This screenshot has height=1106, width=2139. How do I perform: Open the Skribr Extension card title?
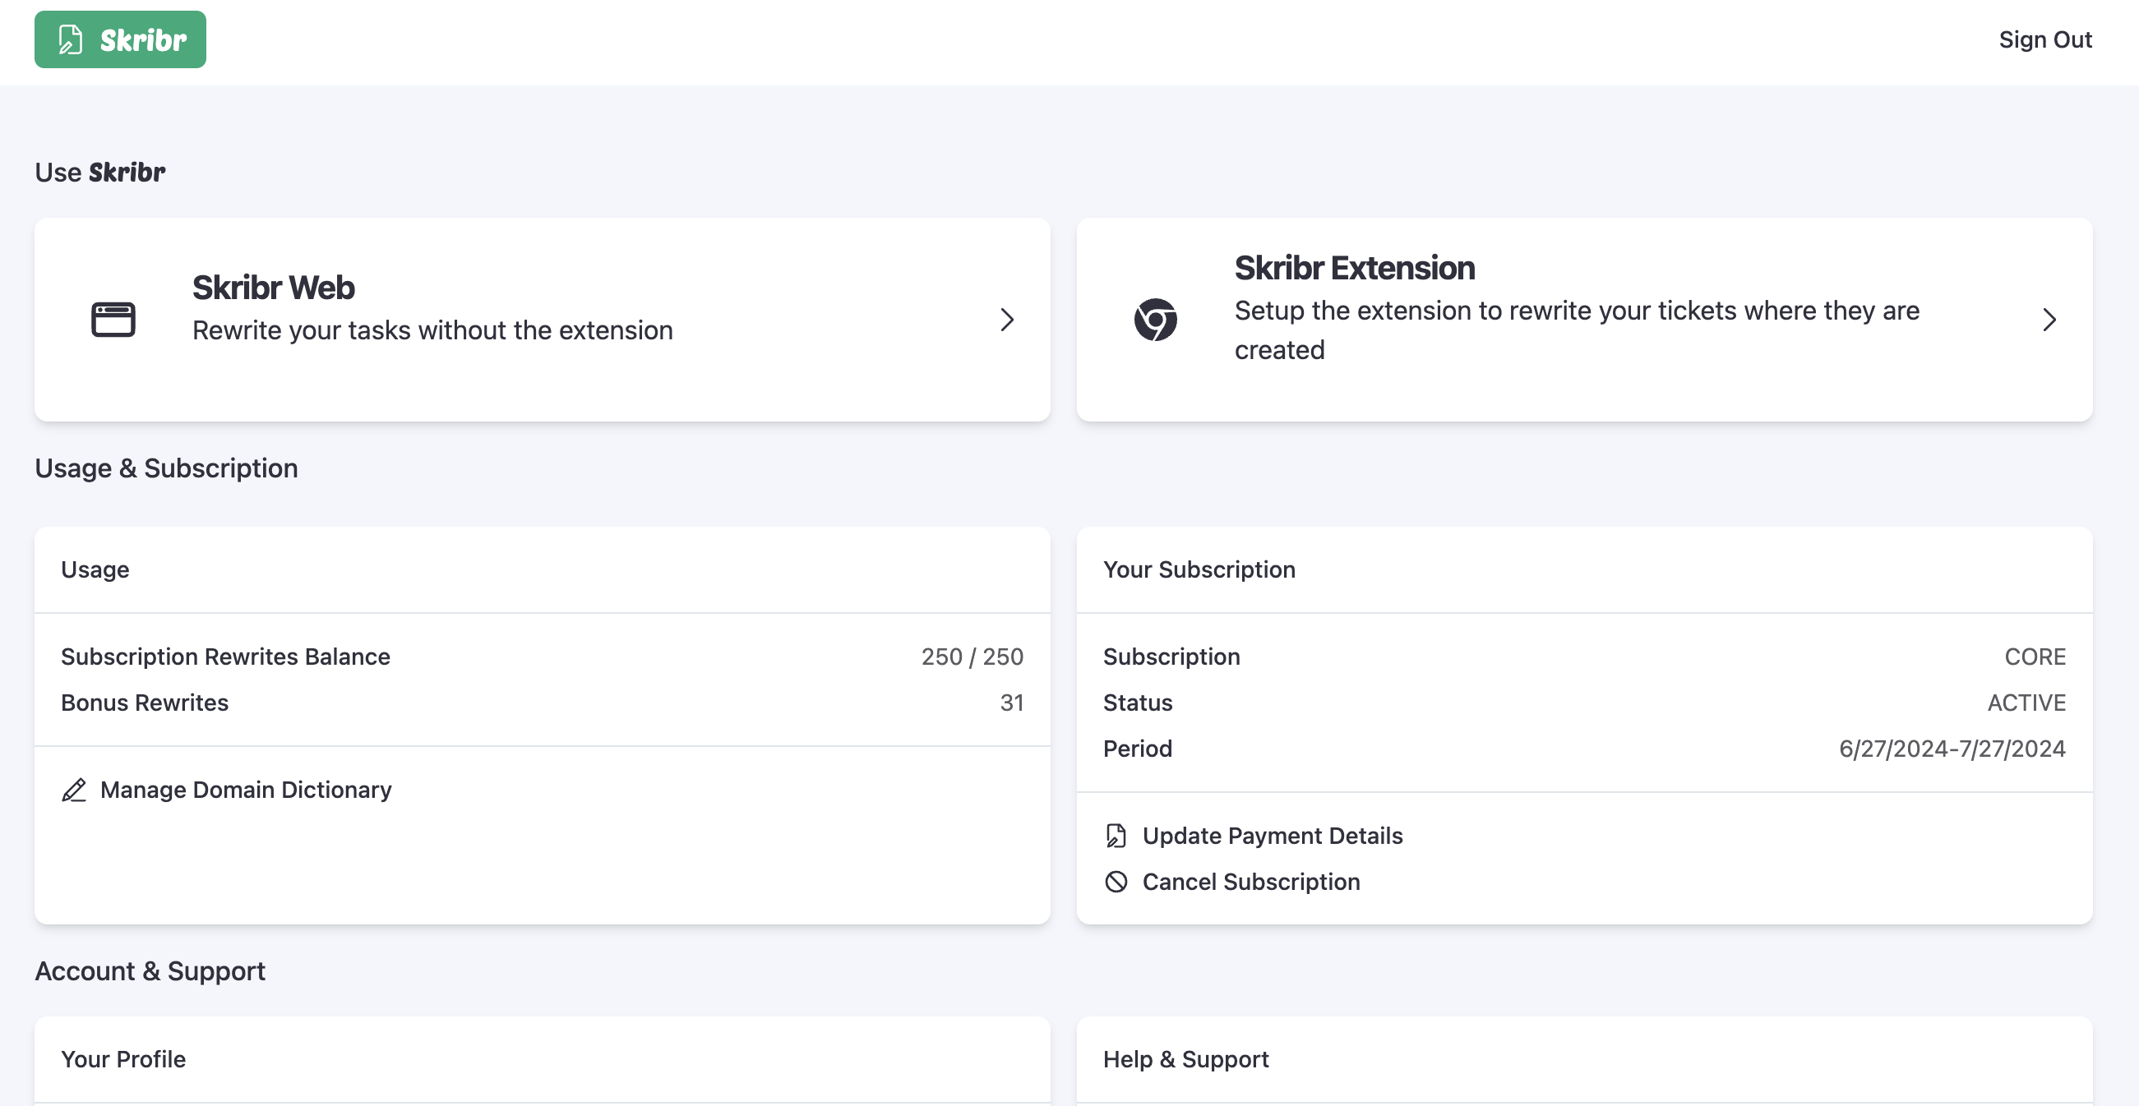tap(1354, 268)
